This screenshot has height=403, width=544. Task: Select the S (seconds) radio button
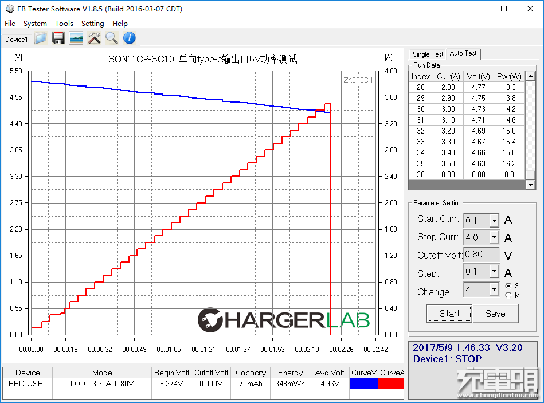tap(508, 286)
